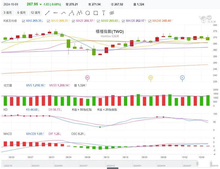The height and width of the screenshot is (169, 220).
Task: Click the DIF 1.26 indicator value
Action: (55, 134)
